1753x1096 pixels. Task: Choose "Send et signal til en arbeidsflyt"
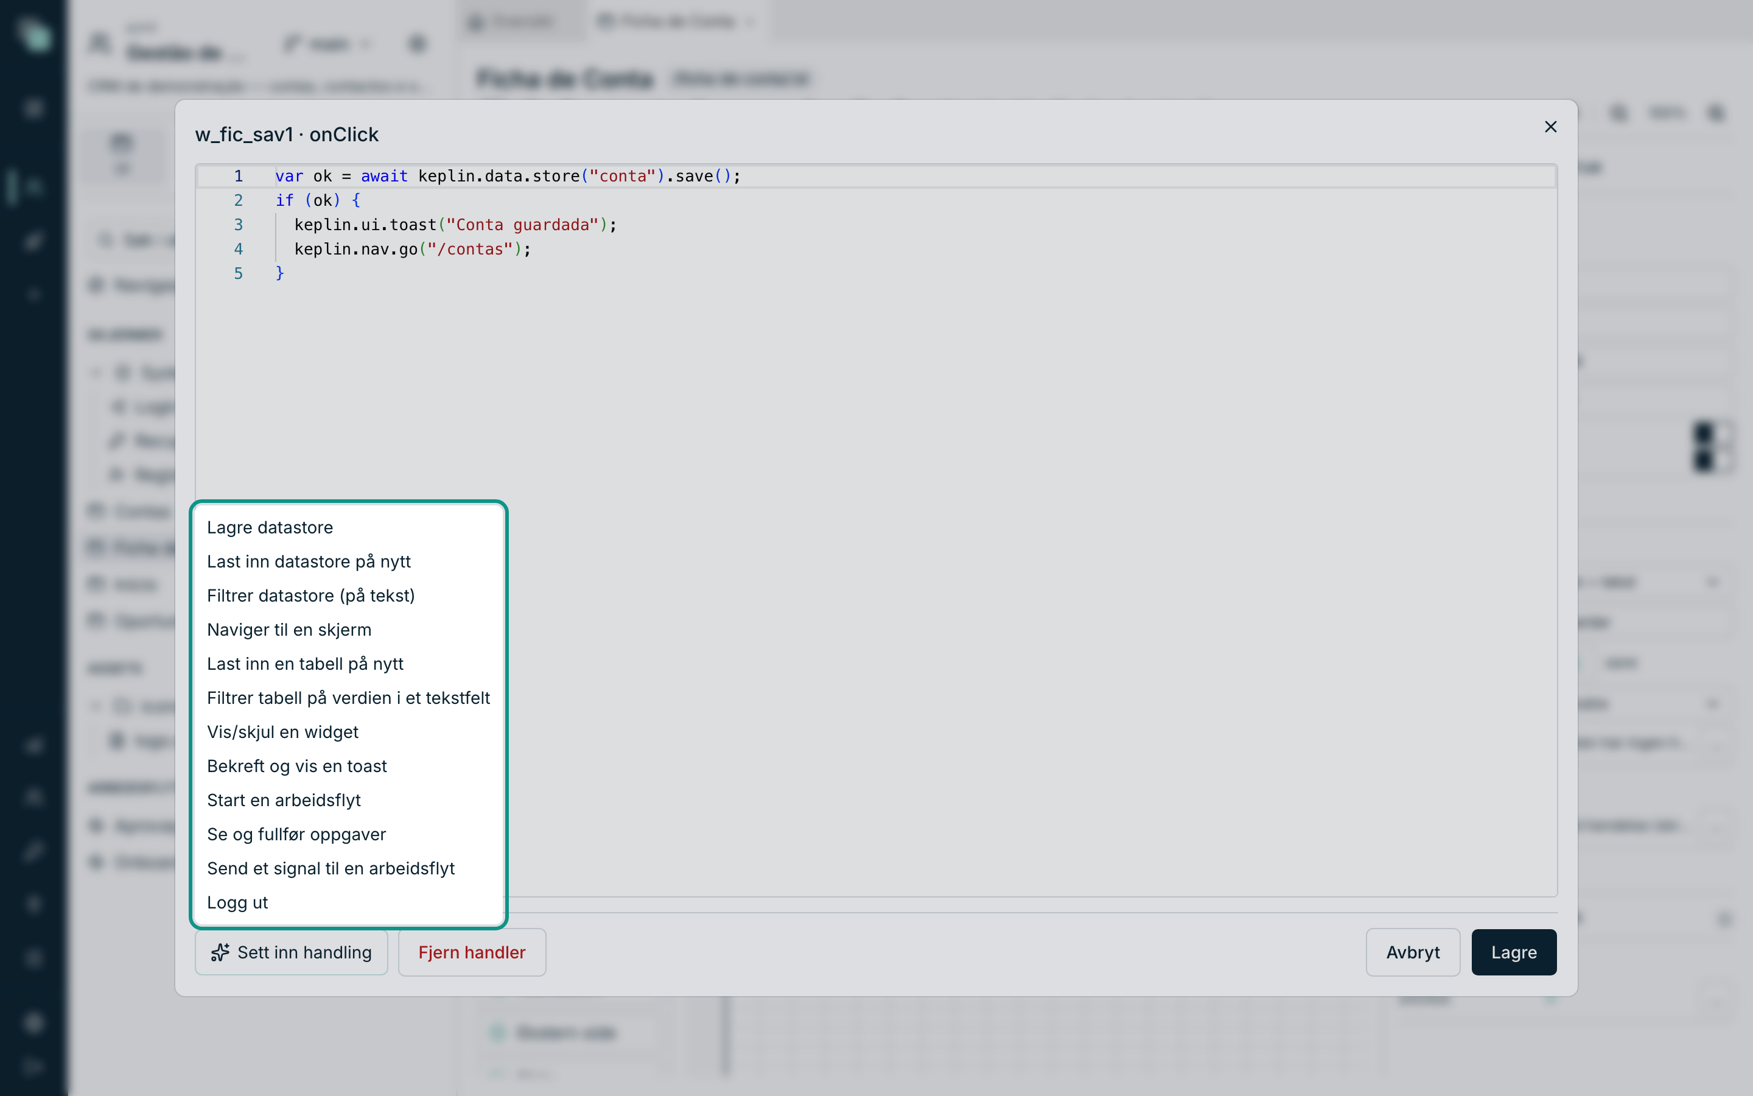[348, 868]
